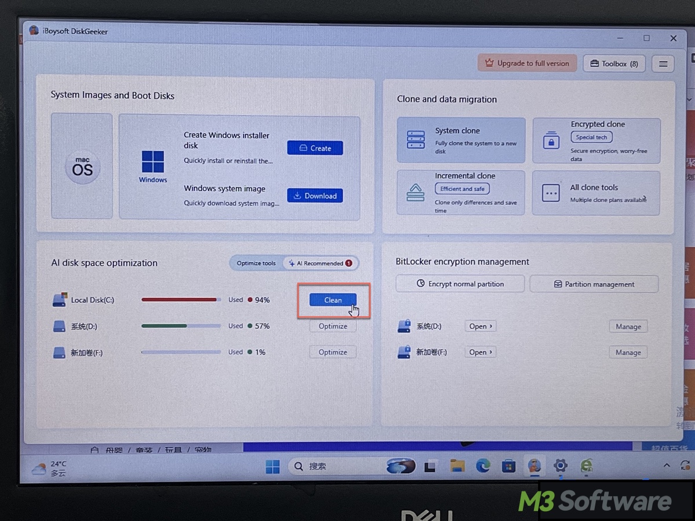Open the System clone tool
The image size is (695, 521).
pyautogui.click(x=461, y=141)
